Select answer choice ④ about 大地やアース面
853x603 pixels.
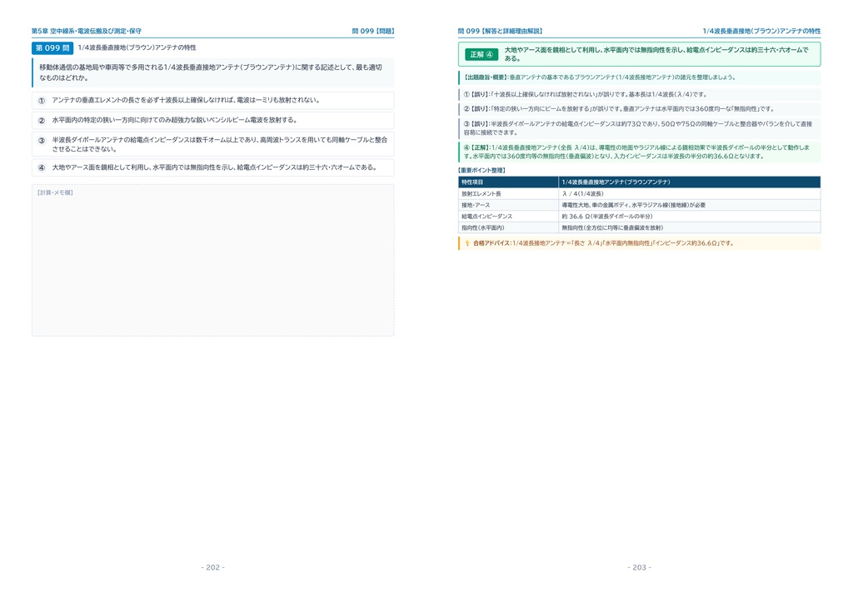click(212, 167)
